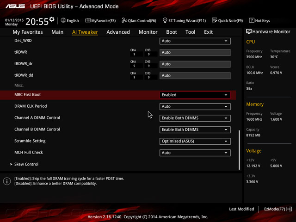Click the 20:55 clock display
Image resolution: width=296 pixels, height=222 pixels.
[37, 22]
